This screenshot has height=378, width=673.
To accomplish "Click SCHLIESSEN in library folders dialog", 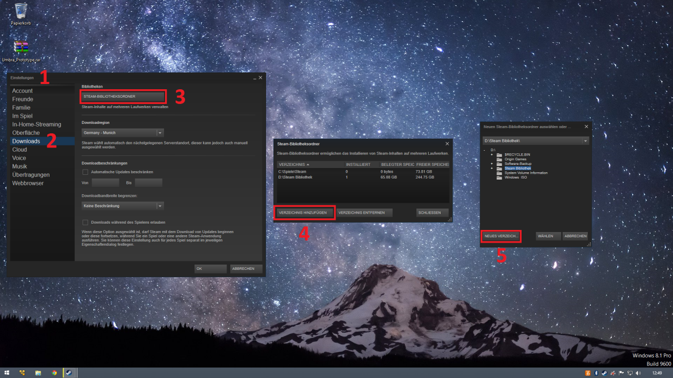I will coord(432,213).
